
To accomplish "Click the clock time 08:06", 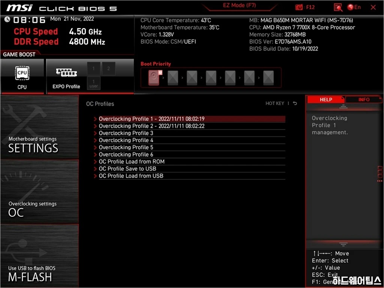I will click(x=29, y=20).
